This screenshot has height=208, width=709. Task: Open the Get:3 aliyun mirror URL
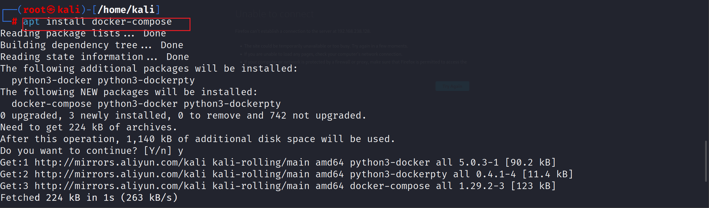point(120,186)
